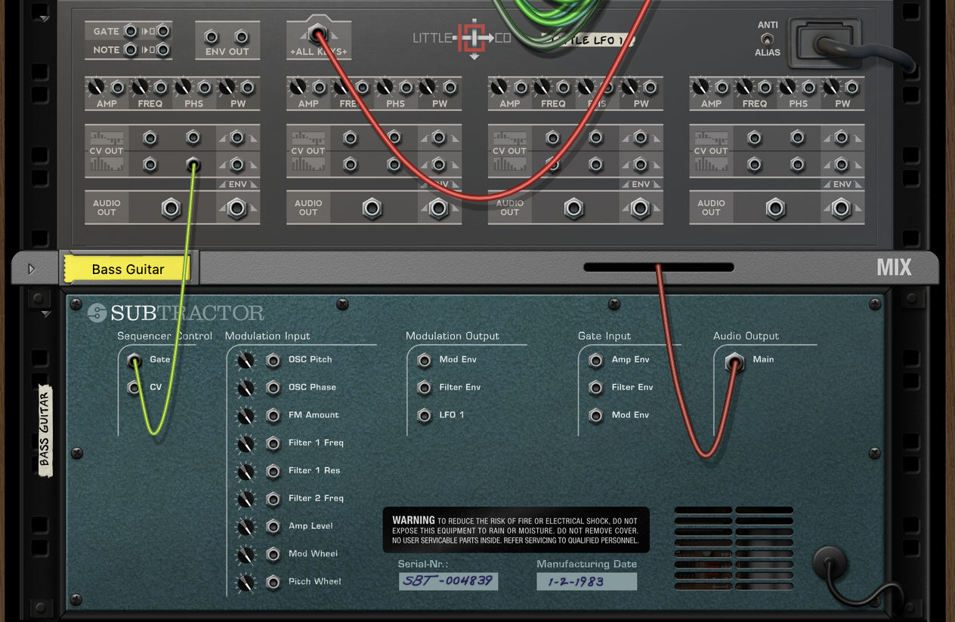Click the left ENV OUT jack

212,36
